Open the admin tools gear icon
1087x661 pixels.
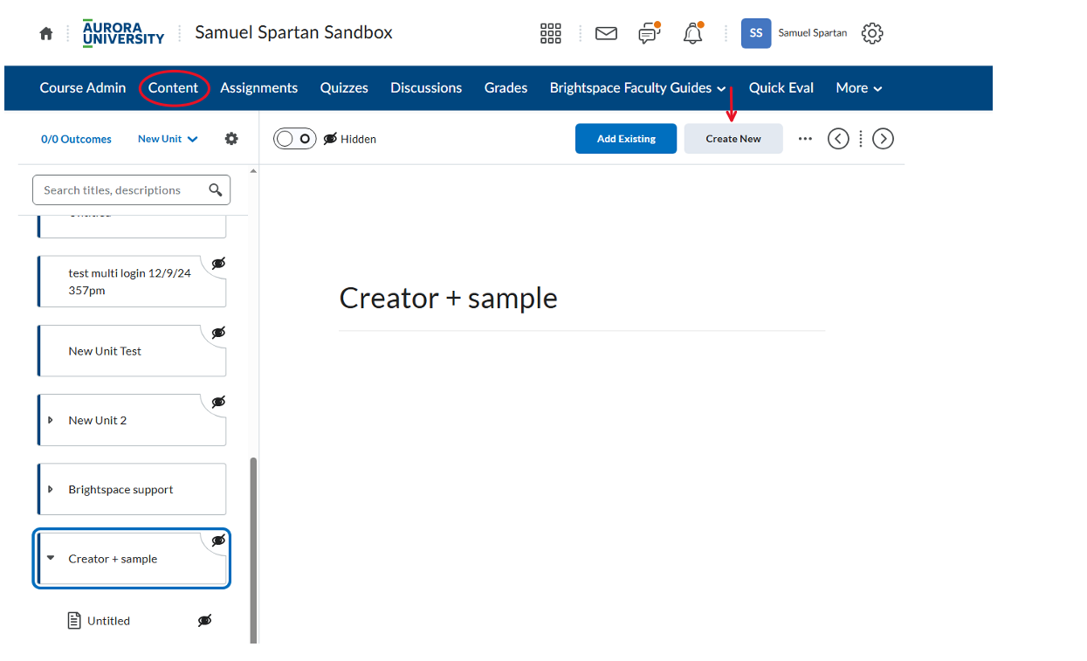872,33
